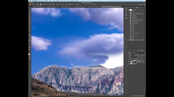Viewport: 174px width, 97px height.
Task: Switch to the Channels tab
Action: point(134,53)
